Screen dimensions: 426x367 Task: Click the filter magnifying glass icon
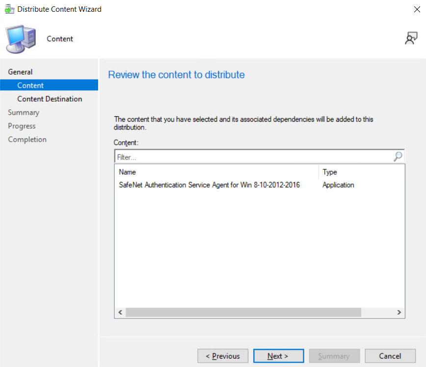coord(398,157)
